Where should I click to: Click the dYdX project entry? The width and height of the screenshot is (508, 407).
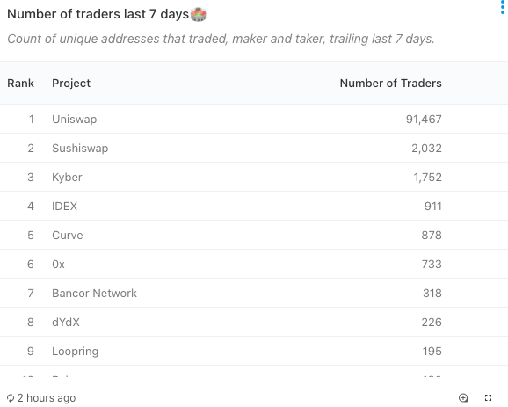pyautogui.click(x=66, y=322)
